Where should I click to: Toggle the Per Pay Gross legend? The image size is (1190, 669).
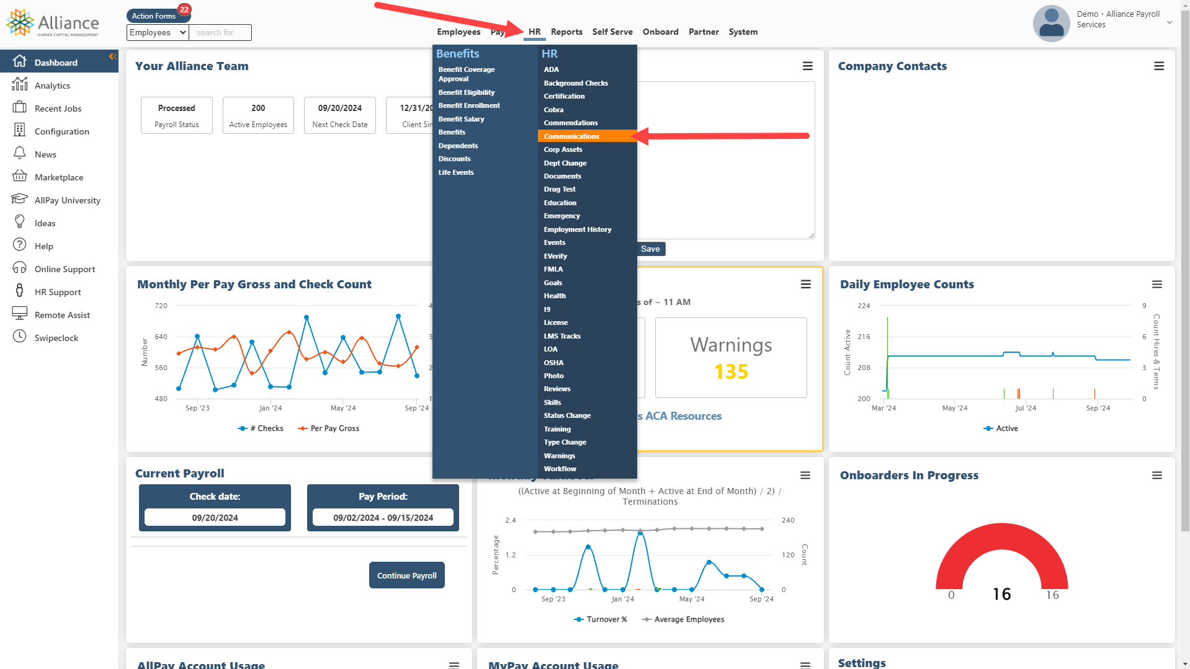click(x=329, y=428)
